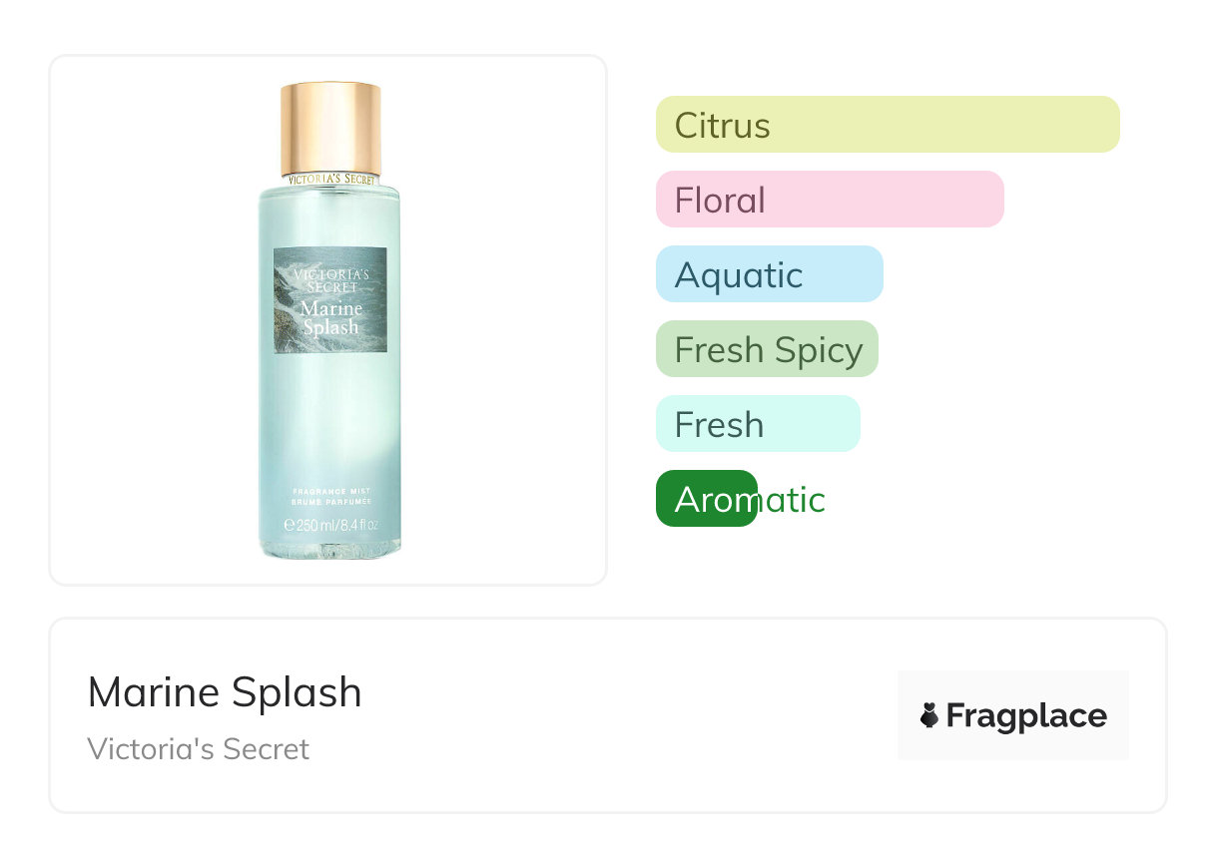Screen dimensions: 1216x862
Task: Select the yellow Citrus accord bar
Action: point(887,125)
